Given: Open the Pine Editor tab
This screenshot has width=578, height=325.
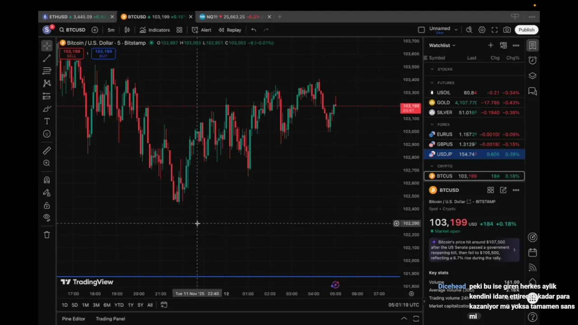Looking at the screenshot, I should click(73, 319).
